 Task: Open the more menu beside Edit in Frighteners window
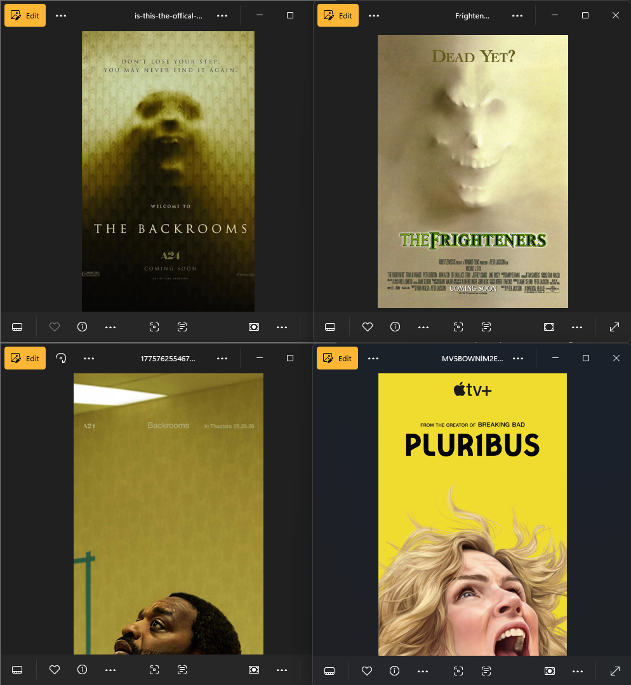coord(374,16)
